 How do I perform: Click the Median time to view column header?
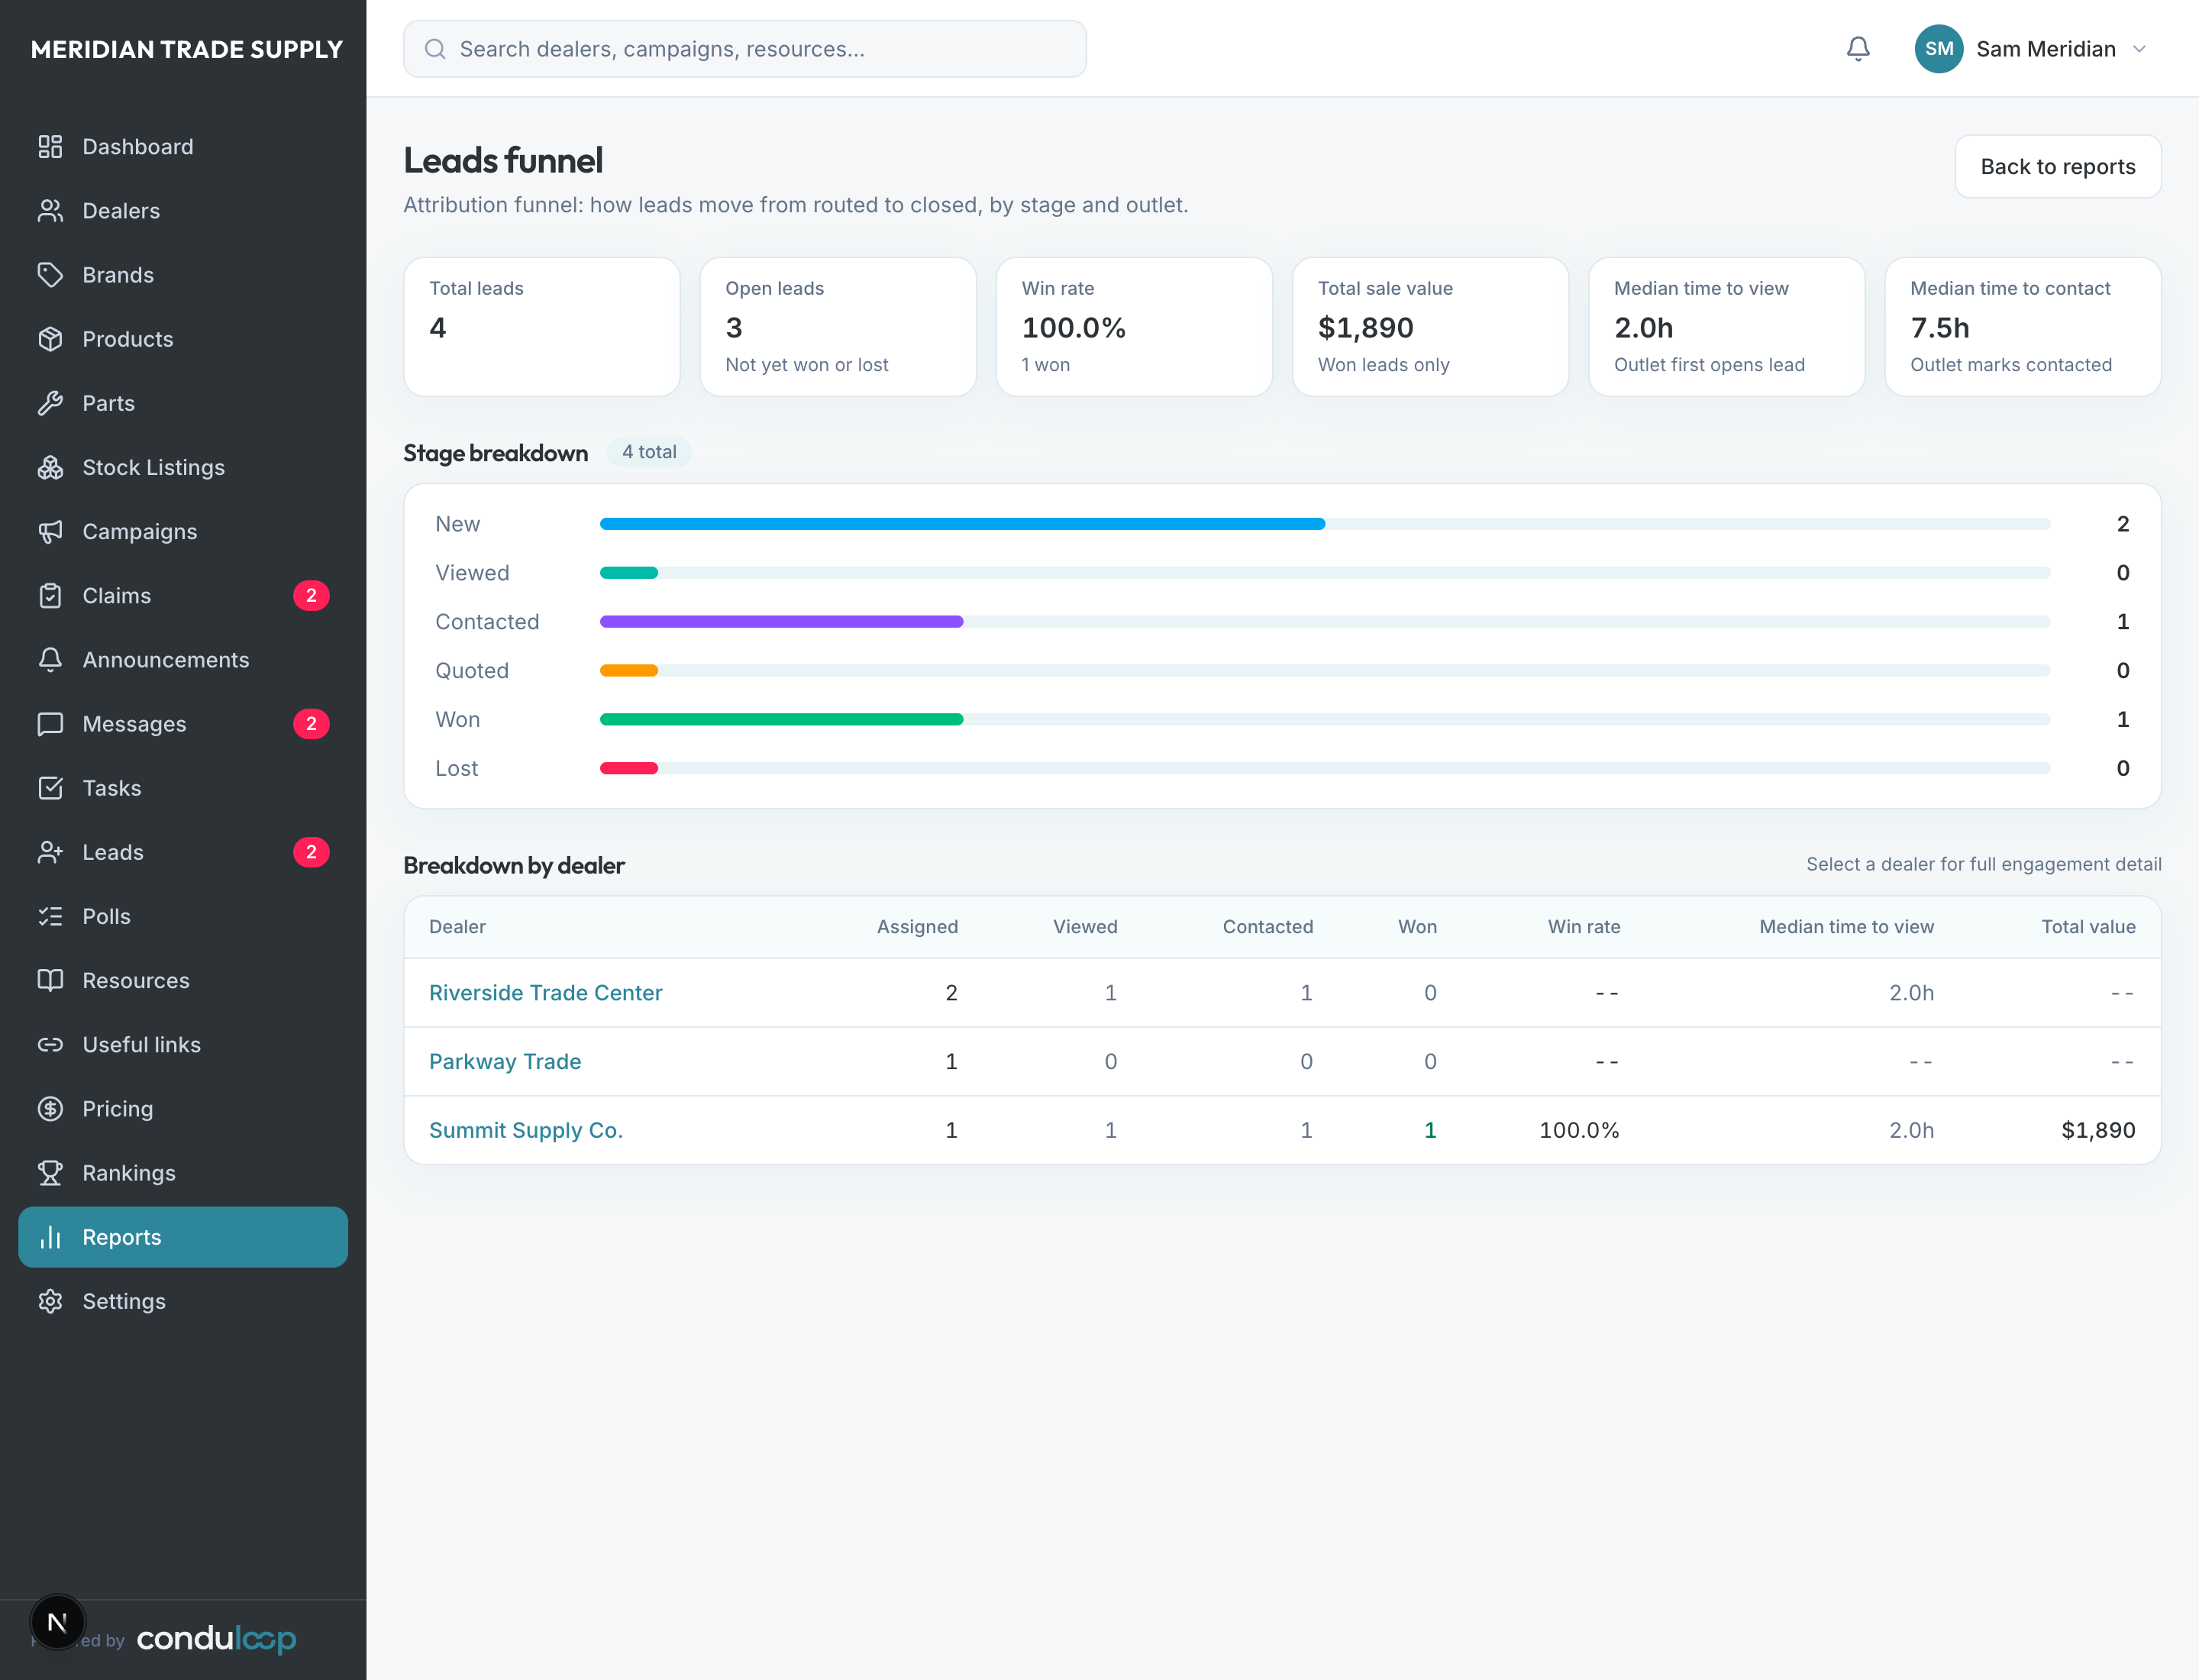tap(1846, 927)
